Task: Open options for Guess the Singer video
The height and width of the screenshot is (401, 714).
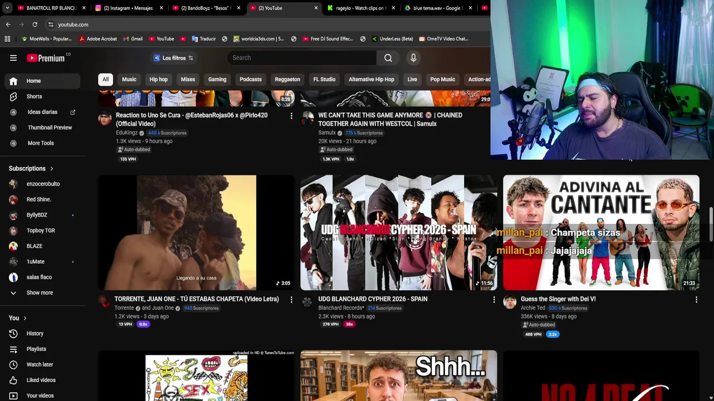Action: [696, 300]
